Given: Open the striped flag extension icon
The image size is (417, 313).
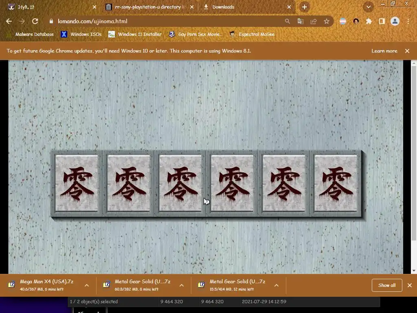Looking at the screenshot, I should click(x=343, y=21).
